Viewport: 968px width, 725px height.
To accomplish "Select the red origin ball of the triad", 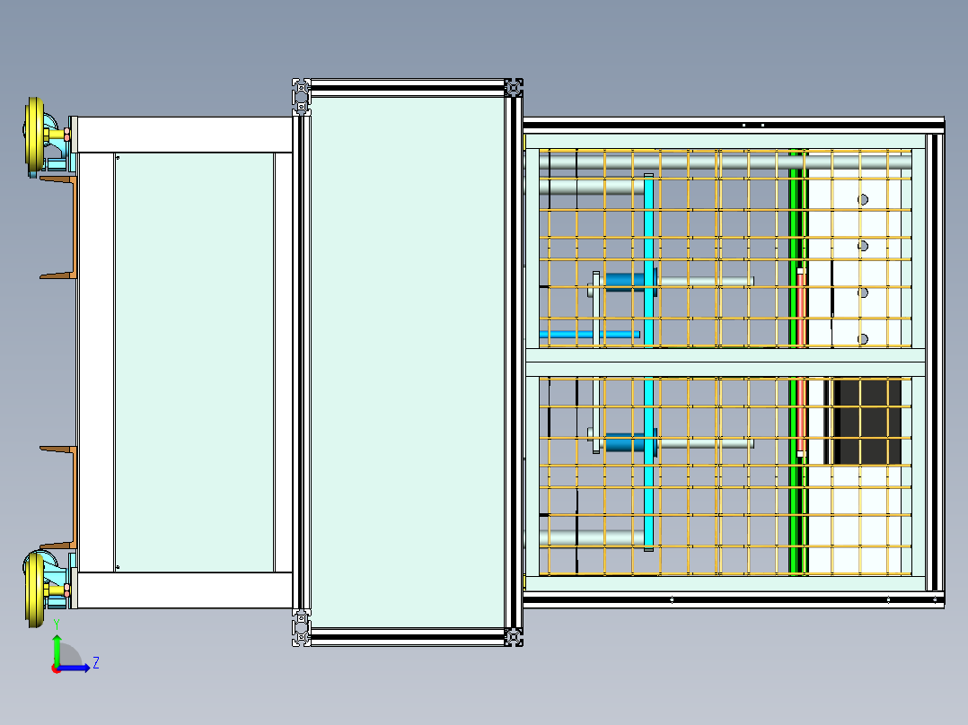I will tap(57, 668).
